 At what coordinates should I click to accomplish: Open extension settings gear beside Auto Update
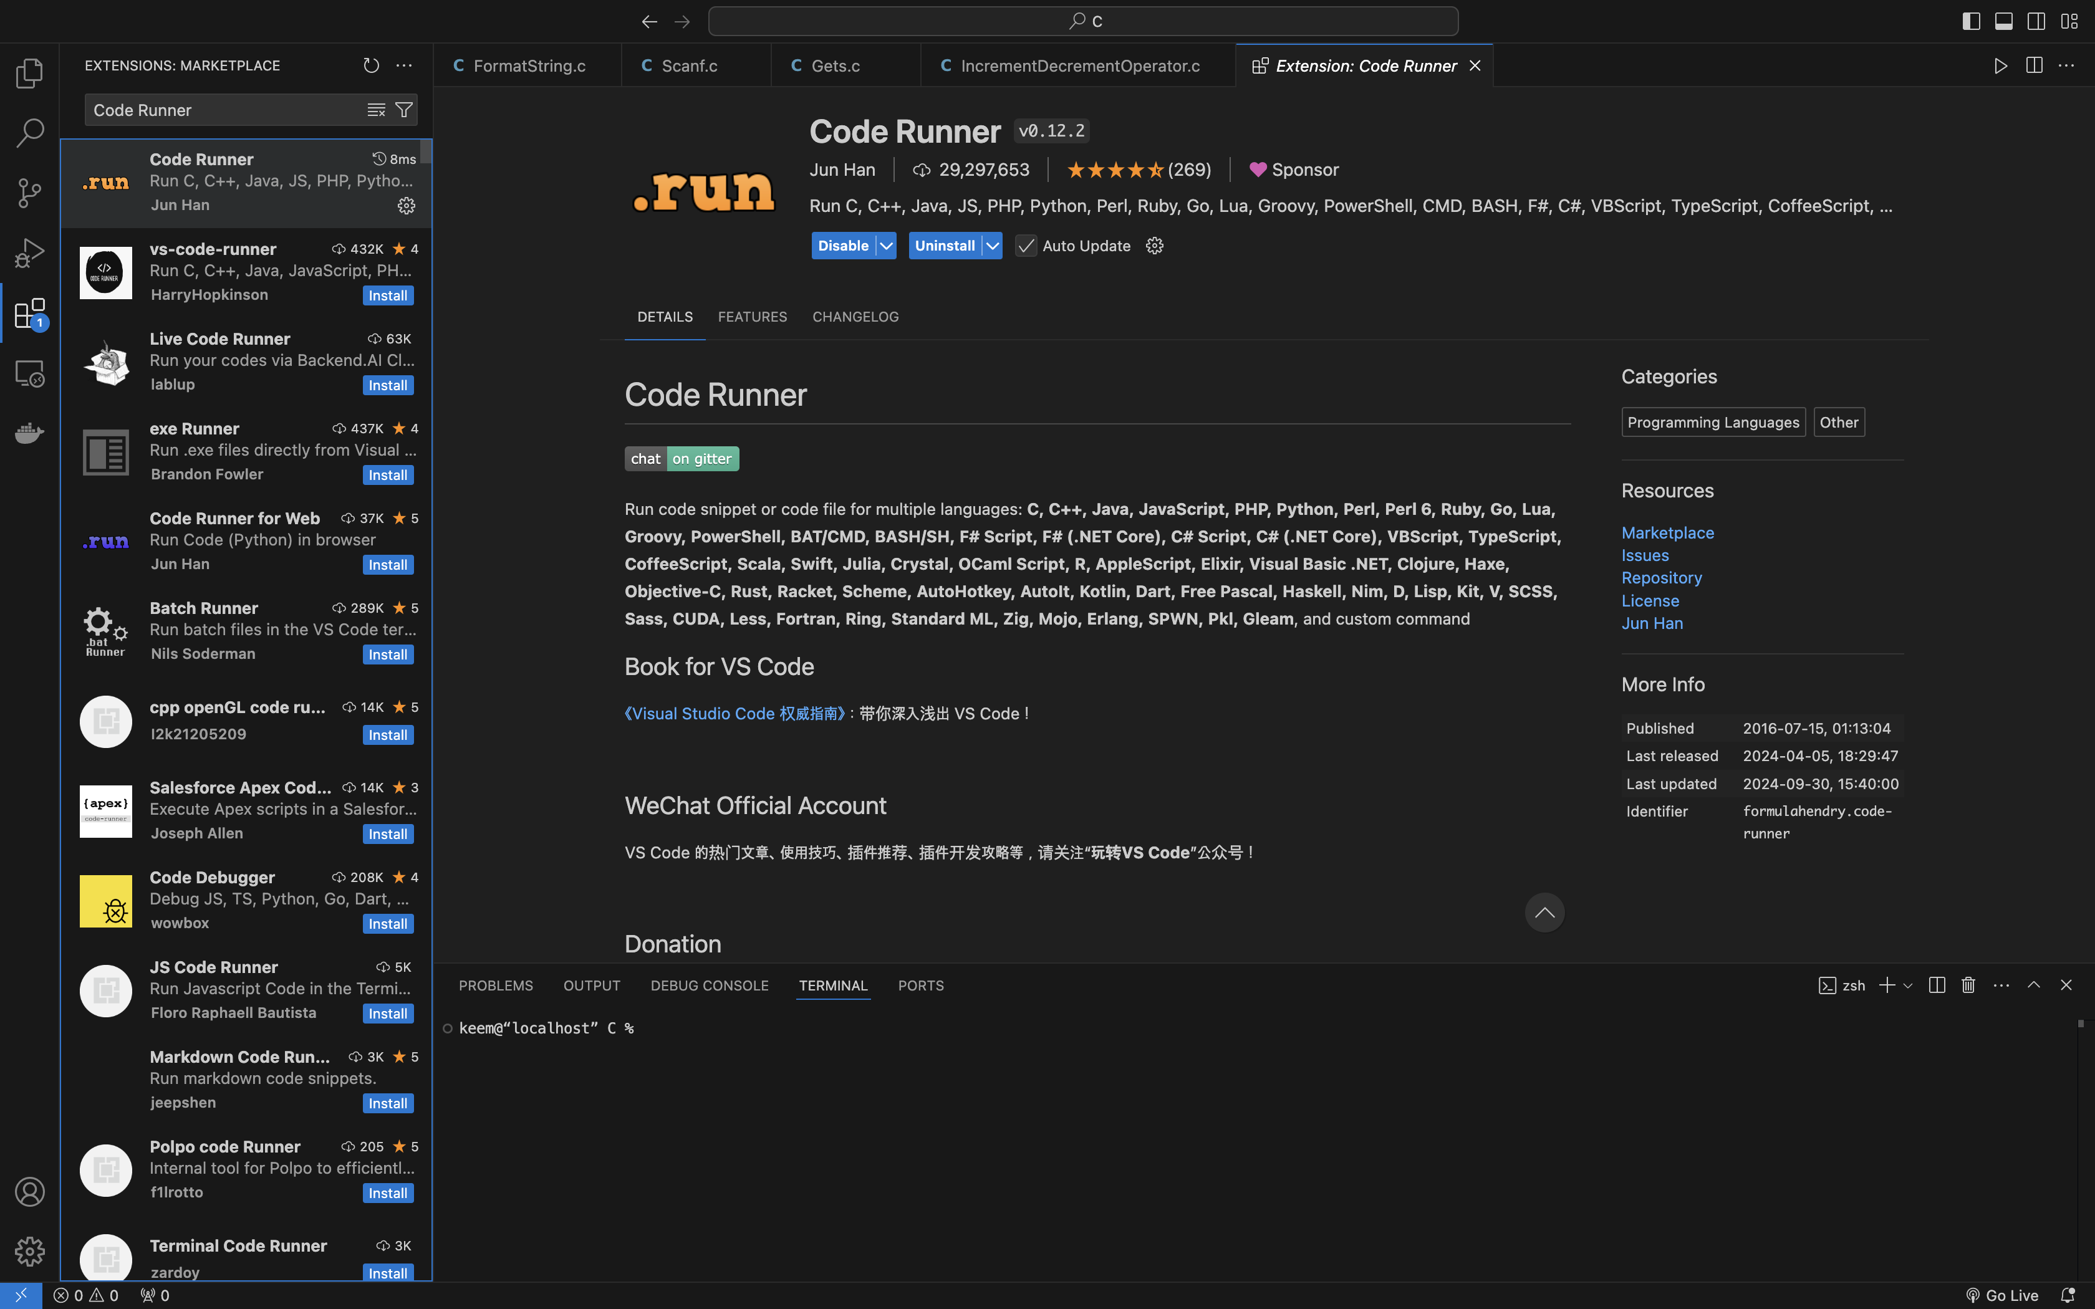1154,246
